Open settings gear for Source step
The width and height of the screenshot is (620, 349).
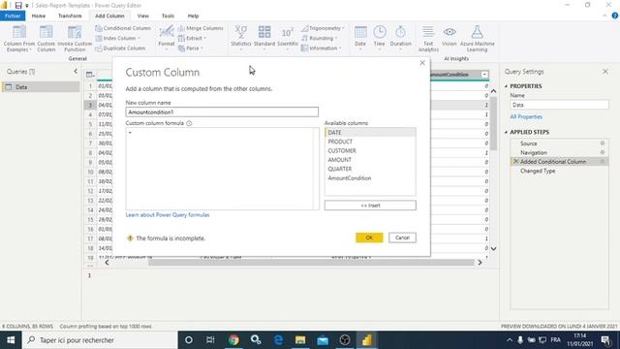pyautogui.click(x=603, y=143)
